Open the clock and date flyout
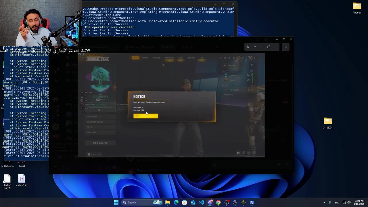Viewport: 368px width, 207px height. 359,202
